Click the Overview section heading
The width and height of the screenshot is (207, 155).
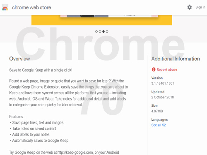point(19,59)
